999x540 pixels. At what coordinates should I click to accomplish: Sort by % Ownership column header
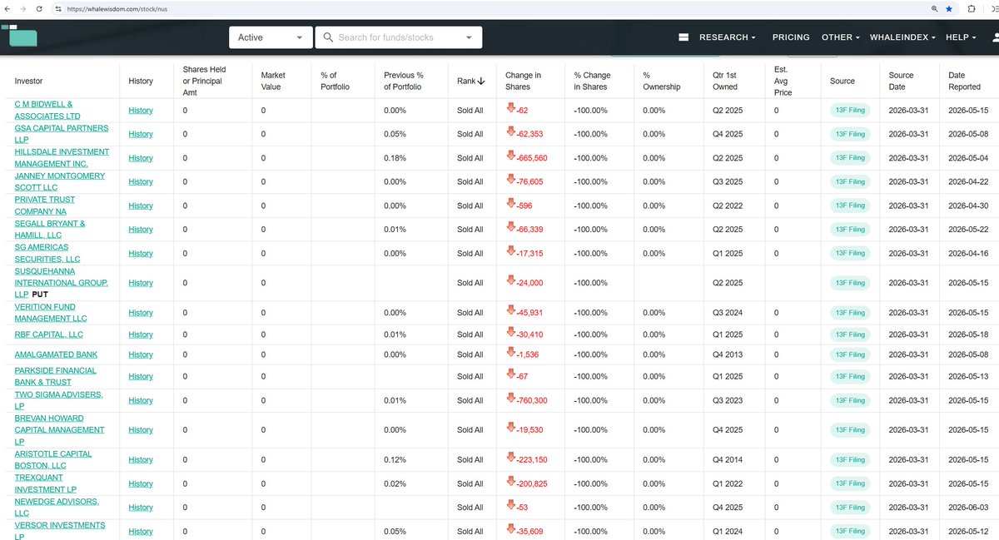pyautogui.click(x=661, y=81)
